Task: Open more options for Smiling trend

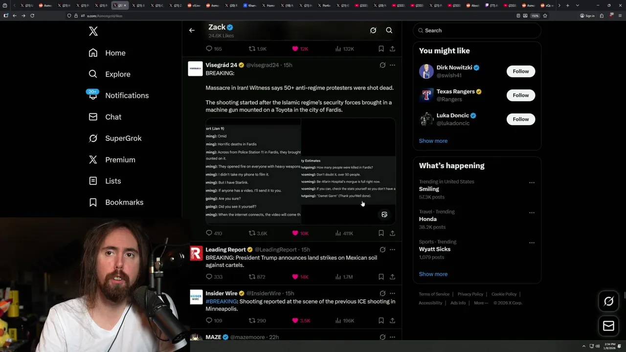Action: pyautogui.click(x=532, y=183)
